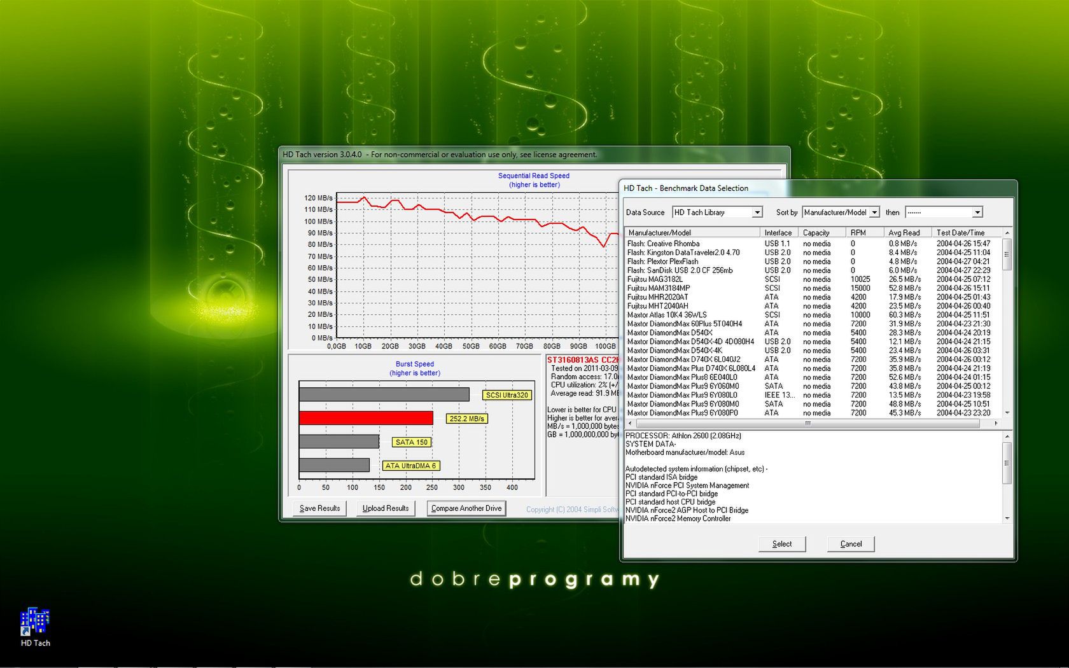Select Maxtor DiamondMax Plus9 6Y060M0 row
The width and height of the screenshot is (1069, 668).
(x=813, y=386)
